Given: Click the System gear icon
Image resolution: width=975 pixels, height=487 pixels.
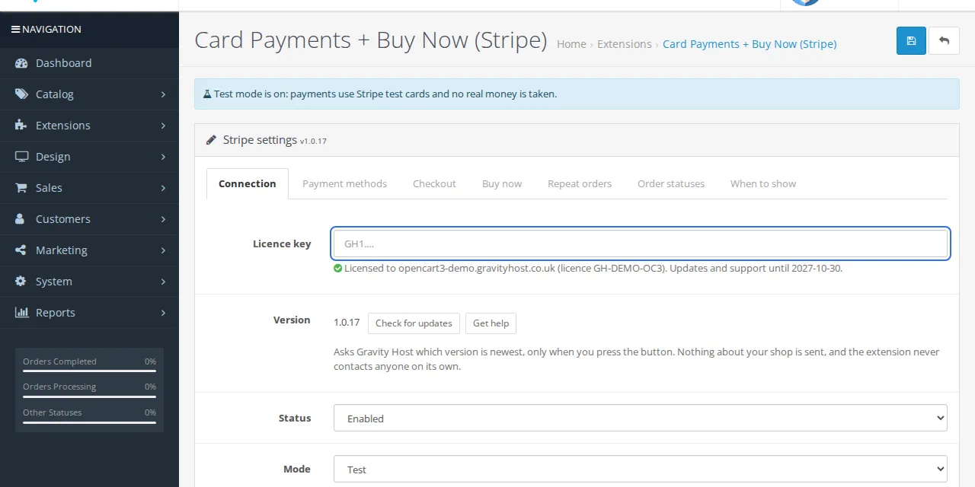Looking at the screenshot, I should tap(21, 282).
